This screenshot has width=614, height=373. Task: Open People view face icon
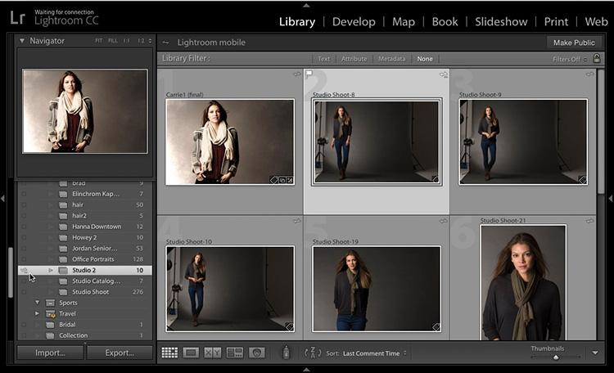pos(256,353)
